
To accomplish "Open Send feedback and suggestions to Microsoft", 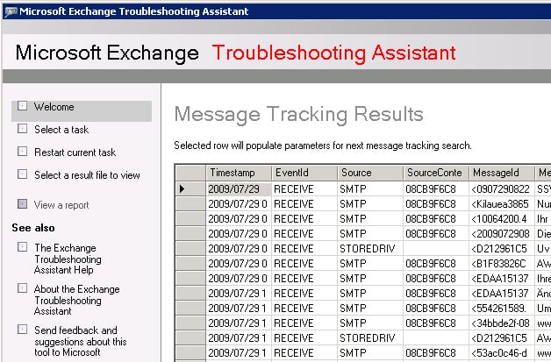I will [81, 341].
